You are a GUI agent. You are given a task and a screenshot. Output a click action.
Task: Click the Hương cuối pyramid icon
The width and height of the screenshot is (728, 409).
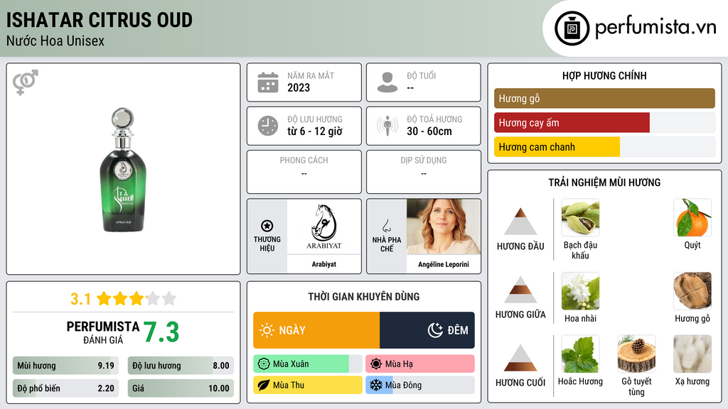[520, 358]
